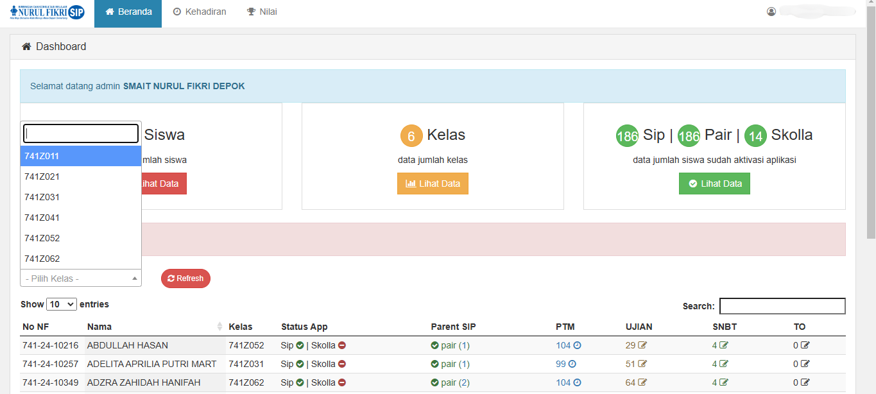Image resolution: width=876 pixels, height=394 pixels.
Task: Switch to the Nilai tab
Action: 262,12
